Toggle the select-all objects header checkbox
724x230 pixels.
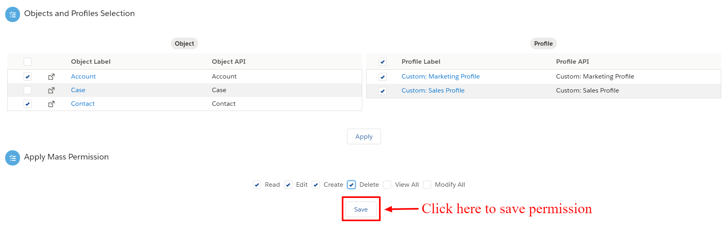(28, 62)
